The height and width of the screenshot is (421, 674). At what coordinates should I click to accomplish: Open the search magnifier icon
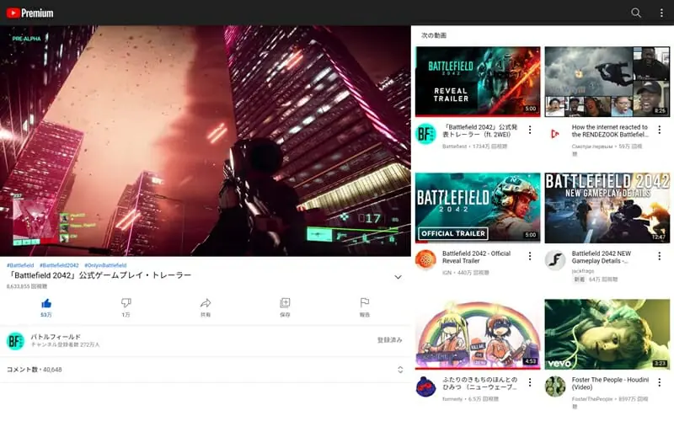[x=636, y=13]
